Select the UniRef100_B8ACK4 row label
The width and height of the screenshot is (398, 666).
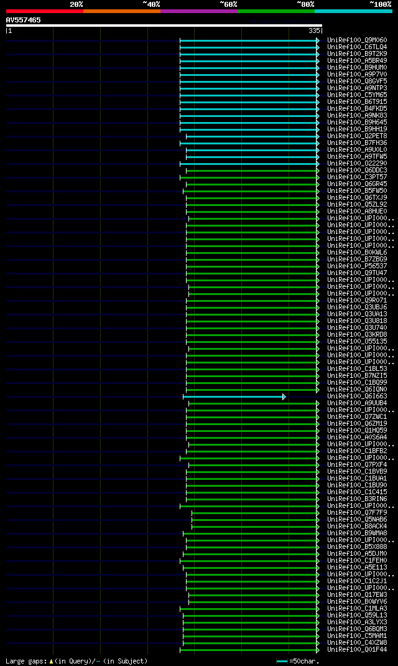tap(357, 527)
